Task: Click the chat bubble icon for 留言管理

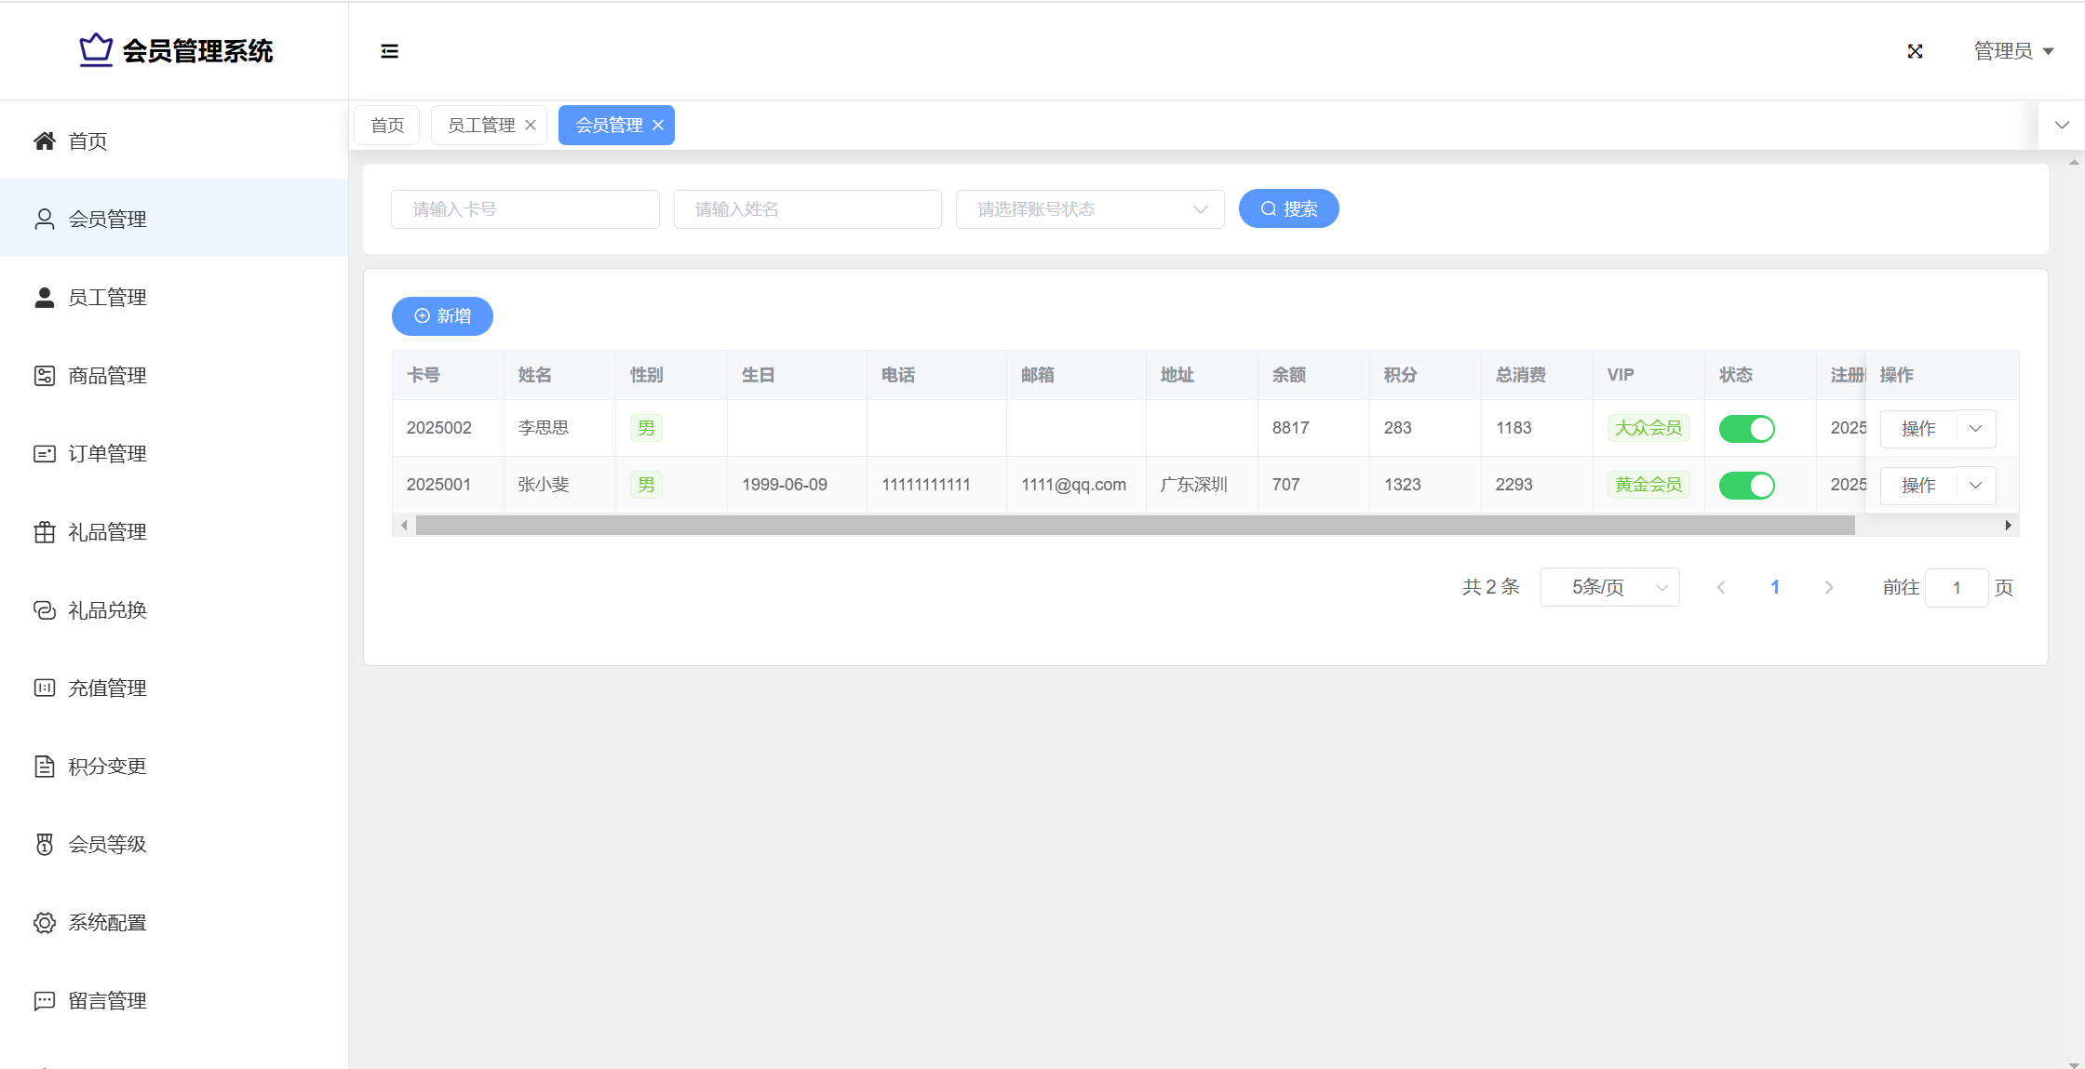Action: coord(45,1001)
